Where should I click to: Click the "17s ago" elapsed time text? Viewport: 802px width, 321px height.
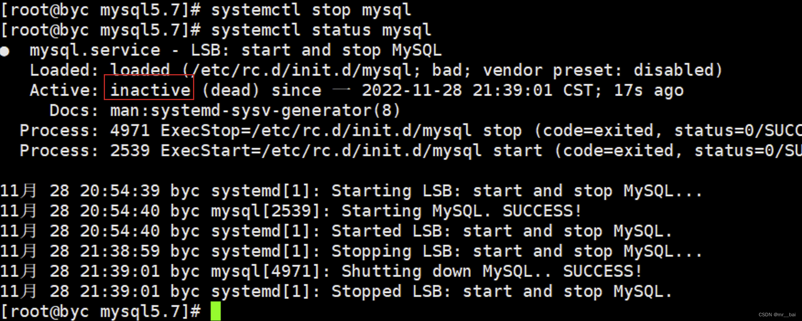[x=649, y=90]
